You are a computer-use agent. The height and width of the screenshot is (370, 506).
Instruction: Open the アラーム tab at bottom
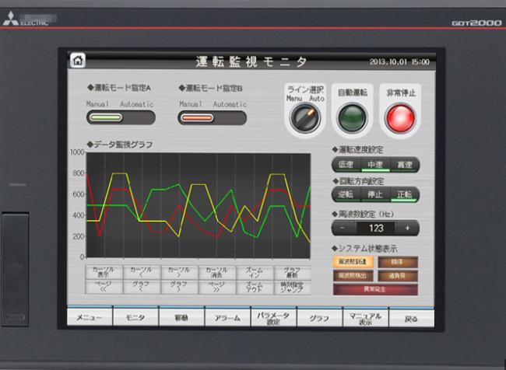pos(227,316)
